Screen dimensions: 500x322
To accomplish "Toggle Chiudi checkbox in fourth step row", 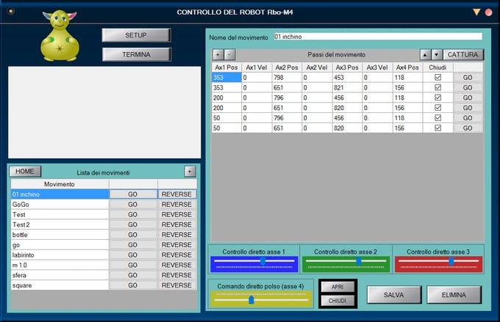I will (x=438, y=108).
